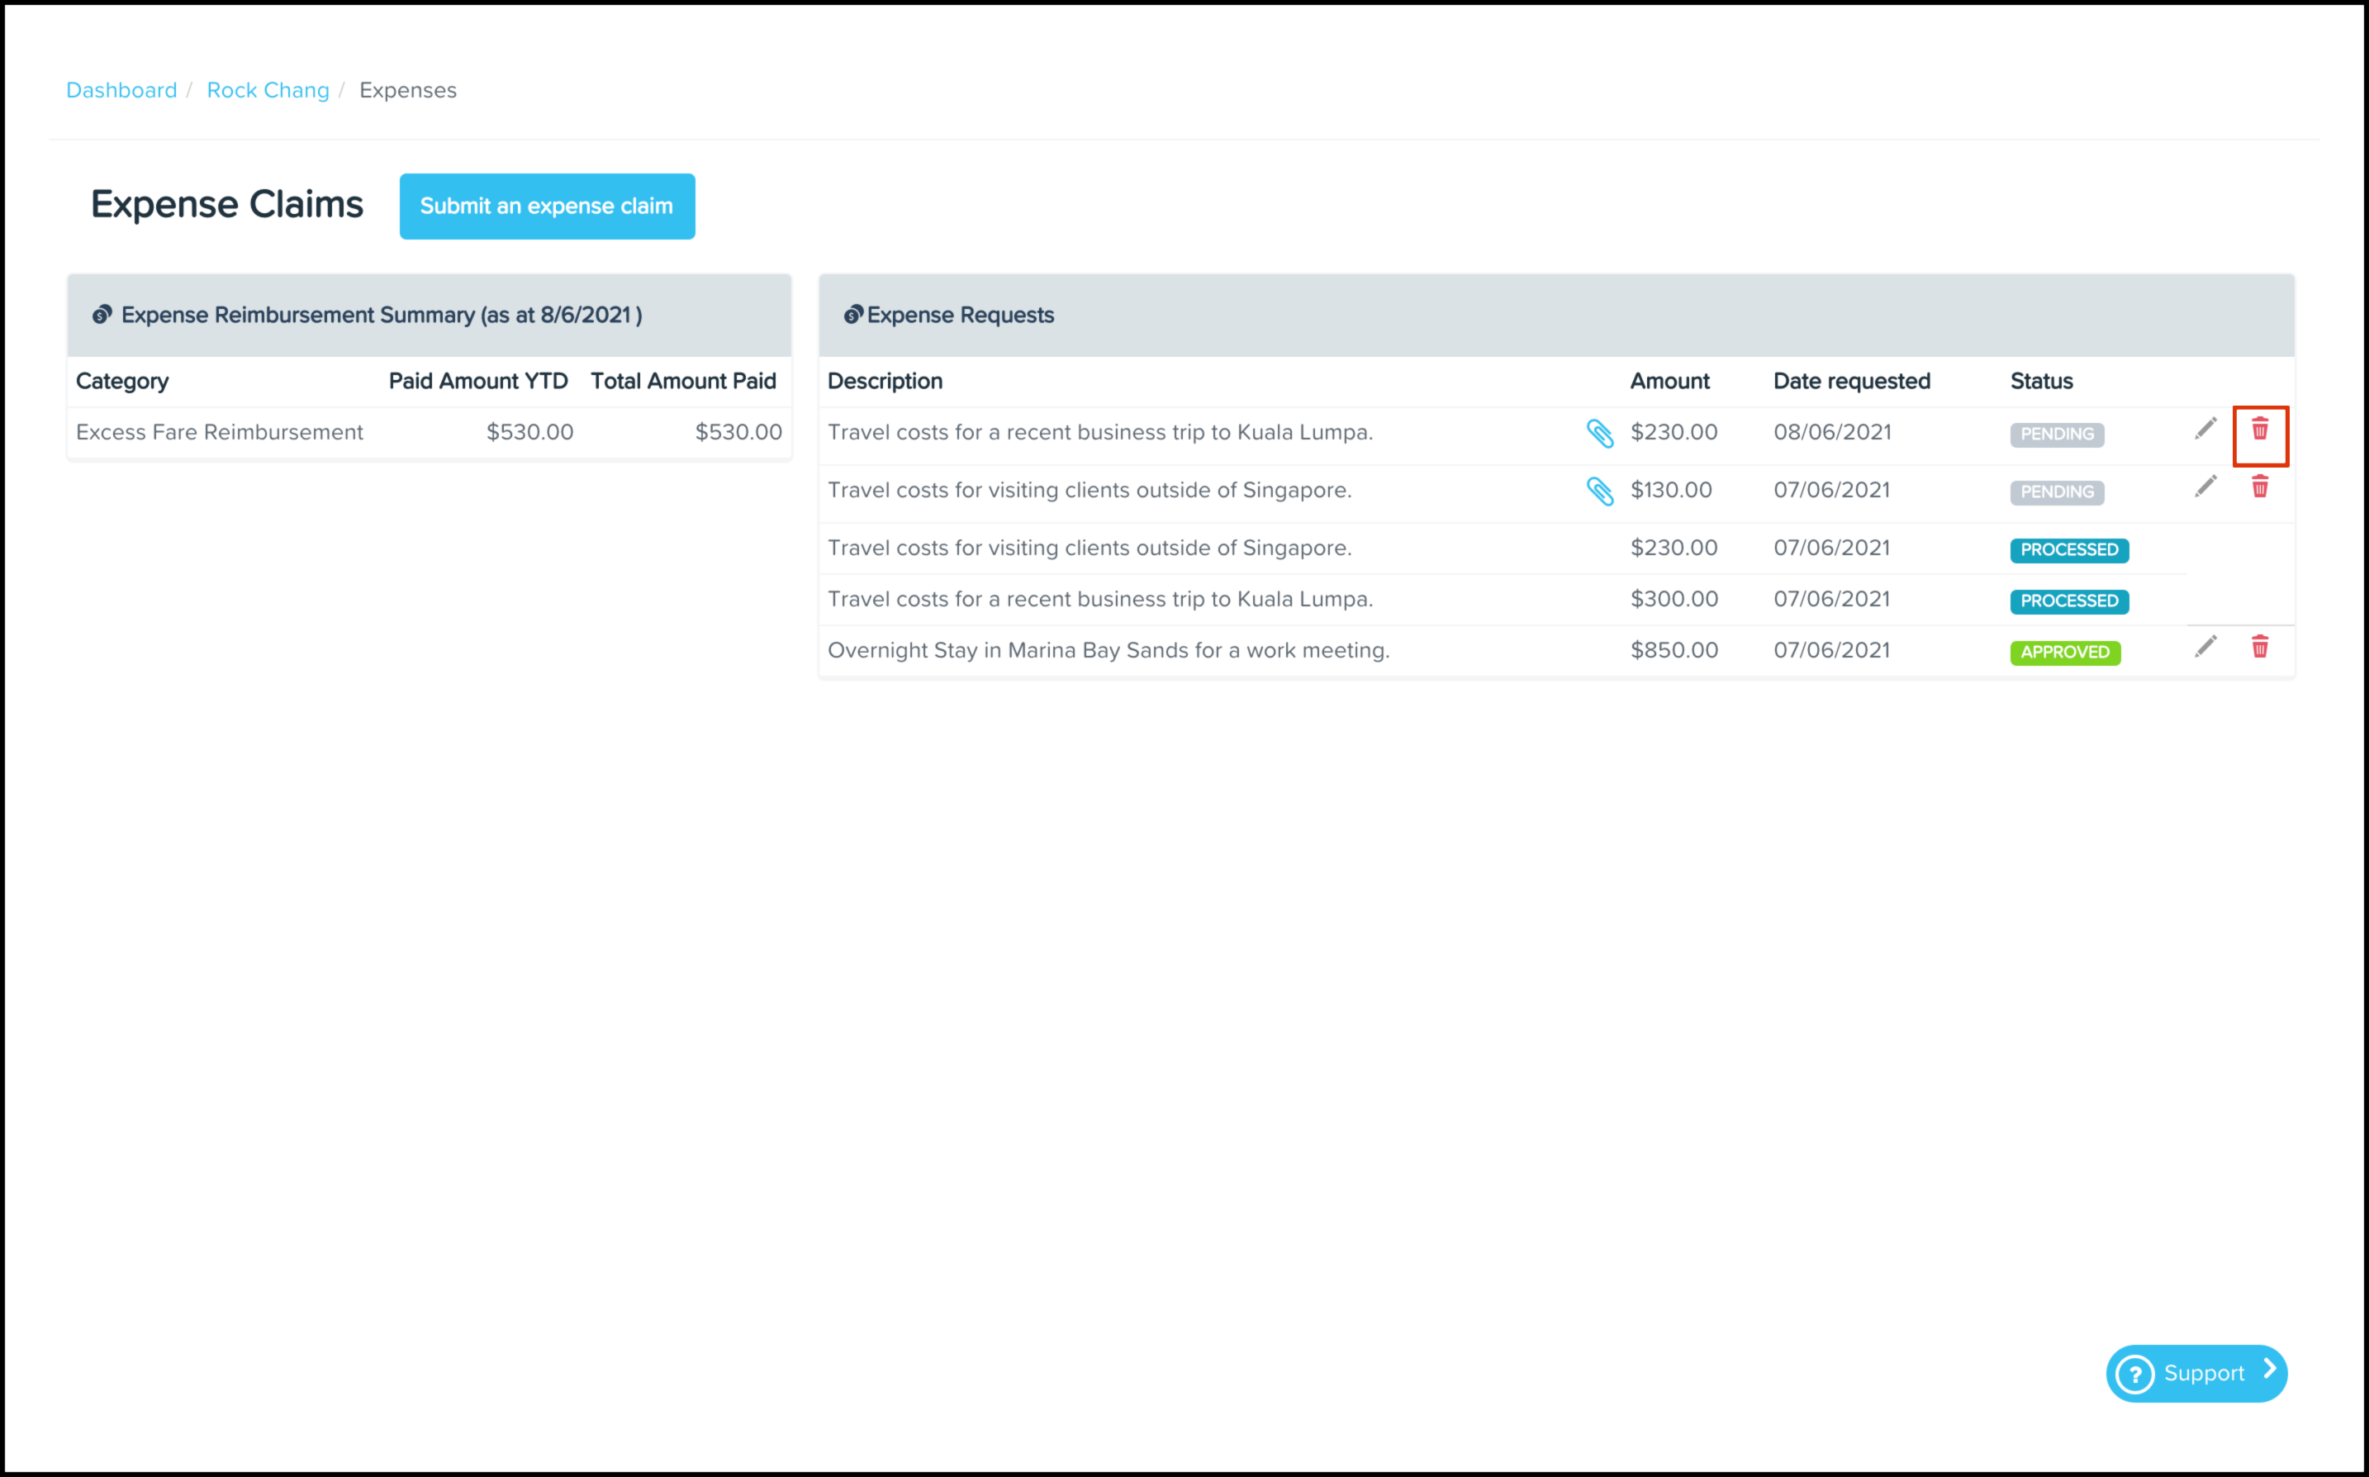Click the Amount column header
Screen dimensions: 2369x1477
[x=1669, y=381]
